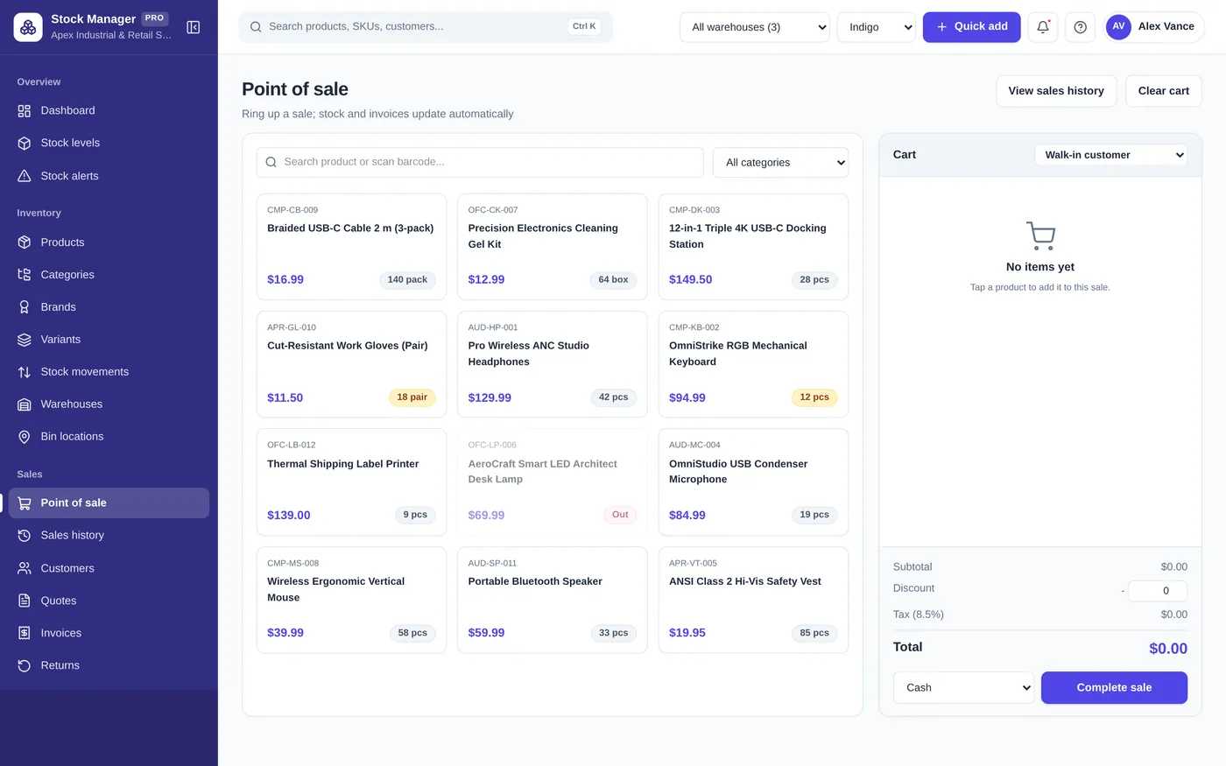Viewport: 1226px width, 766px height.
Task: Focus the search product or scan barcode field
Action: [480, 162]
